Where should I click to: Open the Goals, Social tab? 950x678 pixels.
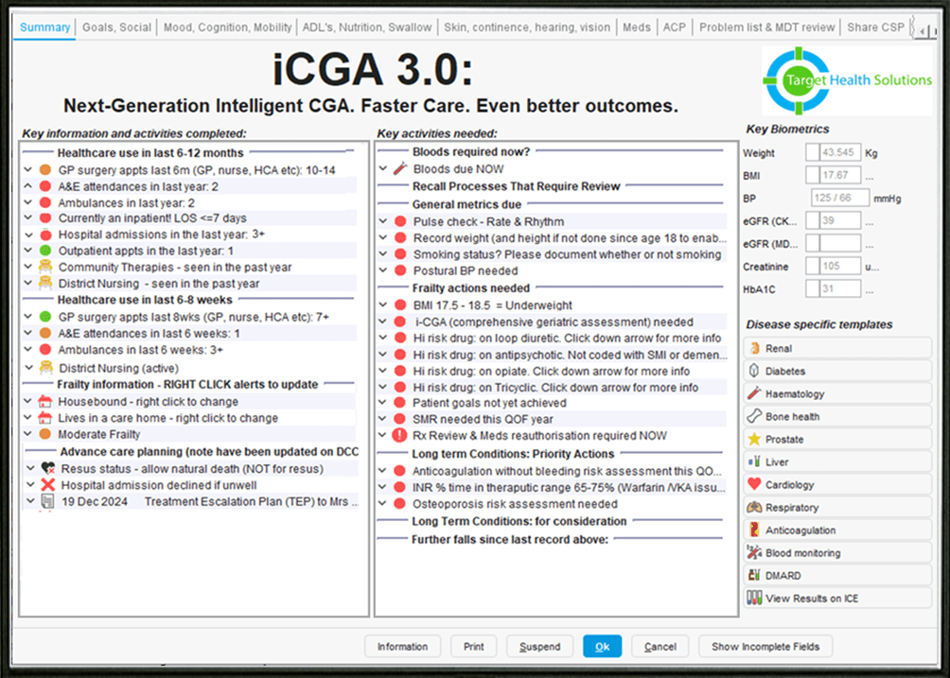(x=116, y=27)
